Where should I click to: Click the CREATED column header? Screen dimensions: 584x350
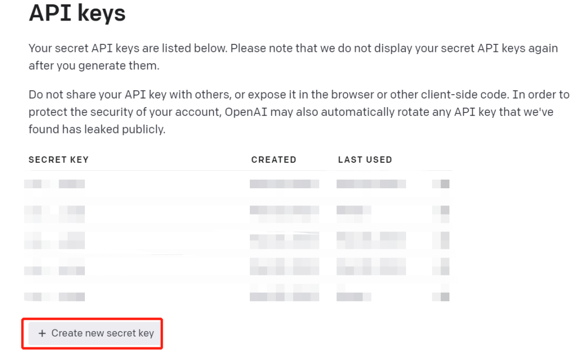coord(274,160)
